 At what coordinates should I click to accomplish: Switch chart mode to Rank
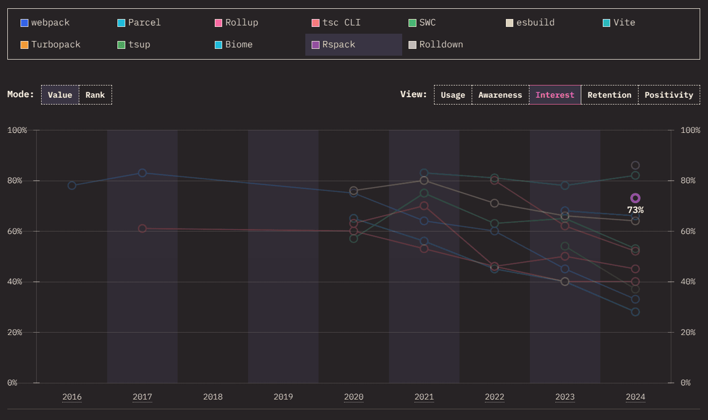point(95,95)
